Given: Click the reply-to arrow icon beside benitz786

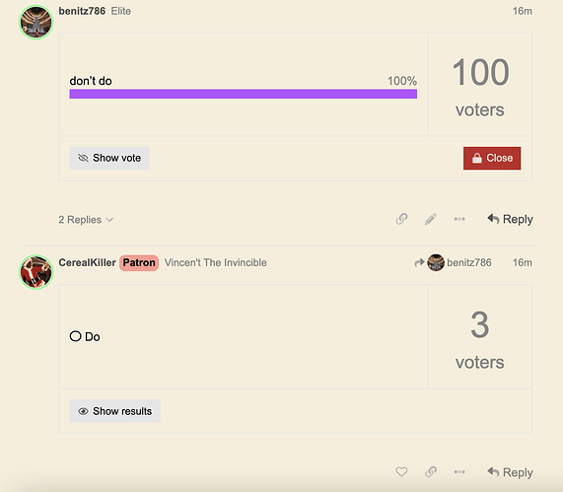Looking at the screenshot, I should 419,263.
